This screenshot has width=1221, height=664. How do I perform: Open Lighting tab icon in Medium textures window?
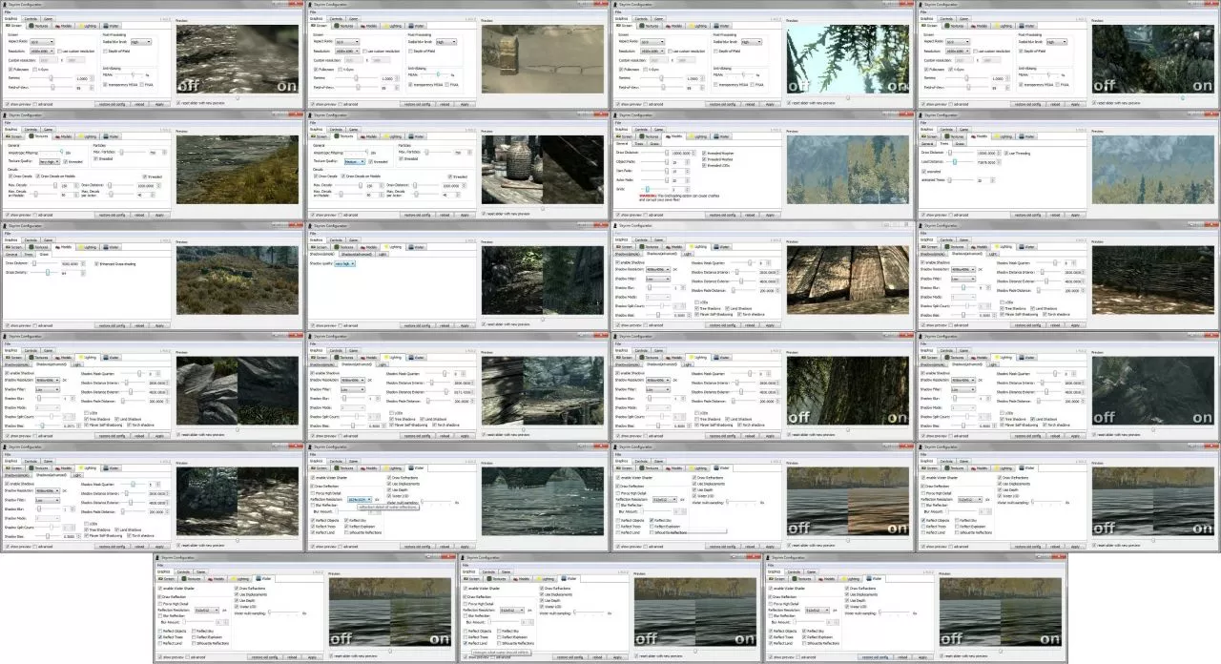[386, 136]
